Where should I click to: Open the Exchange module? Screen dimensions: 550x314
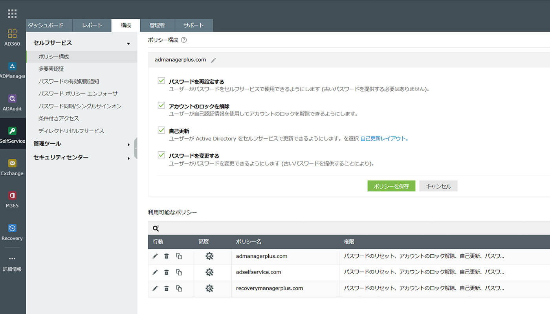pyautogui.click(x=12, y=162)
